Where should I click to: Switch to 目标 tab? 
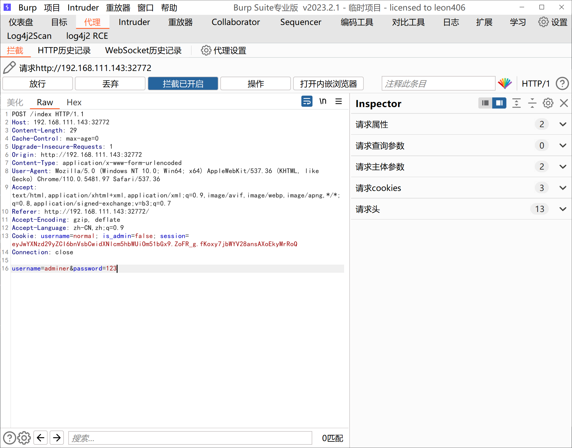coord(59,22)
